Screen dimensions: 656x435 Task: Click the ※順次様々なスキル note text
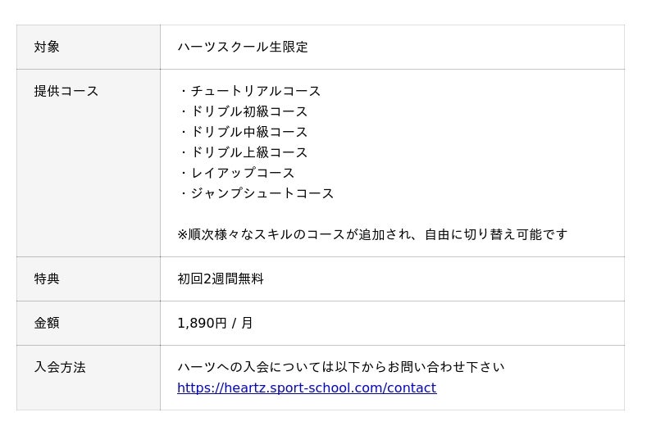click(372, 234)
